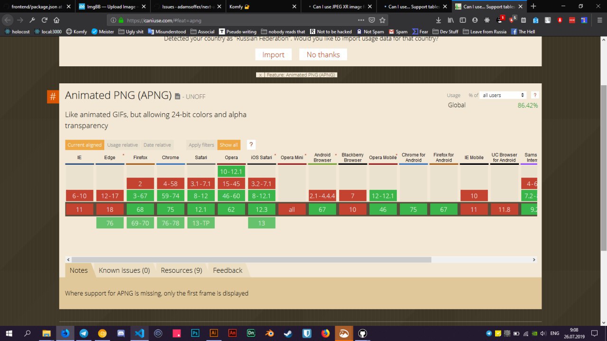Open the Misunderstood bookmarks folder
Screen dimensions: 607x341
tap(167, 32)
